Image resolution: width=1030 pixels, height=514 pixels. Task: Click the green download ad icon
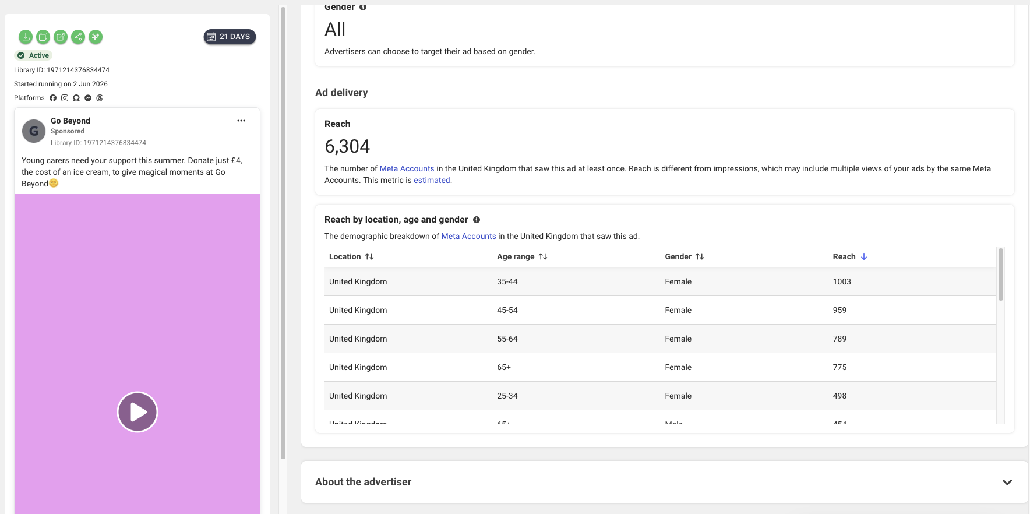coord(26,37)
